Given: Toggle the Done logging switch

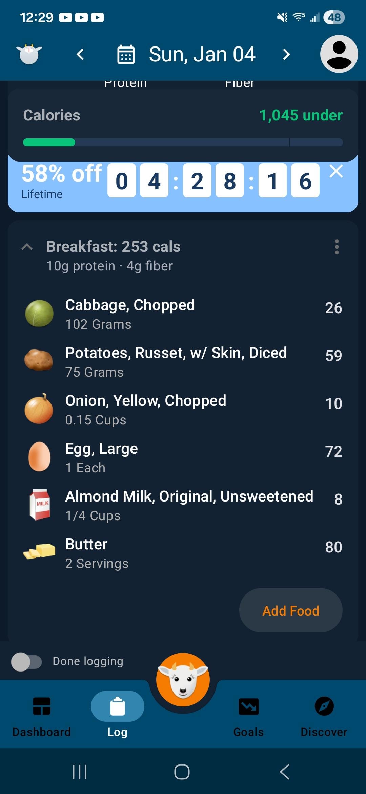Looking at the screenshot, I should click(x=26, y=662).
